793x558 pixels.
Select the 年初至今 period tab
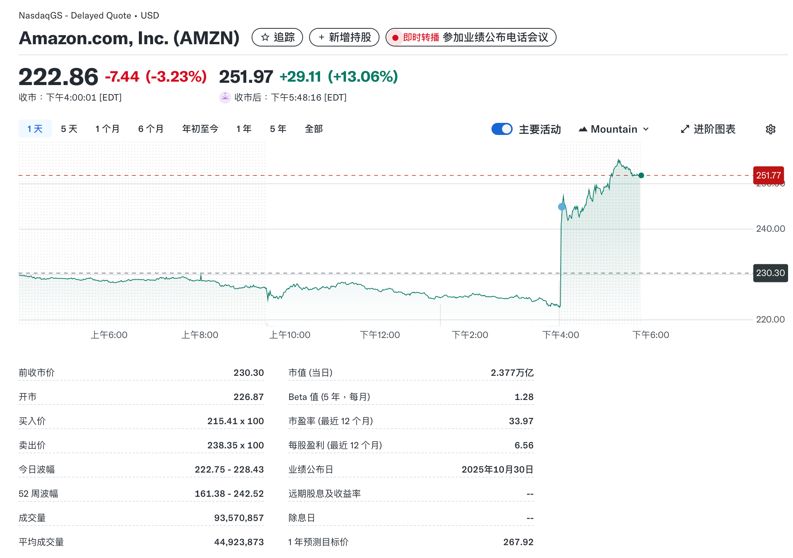point(200,129)
